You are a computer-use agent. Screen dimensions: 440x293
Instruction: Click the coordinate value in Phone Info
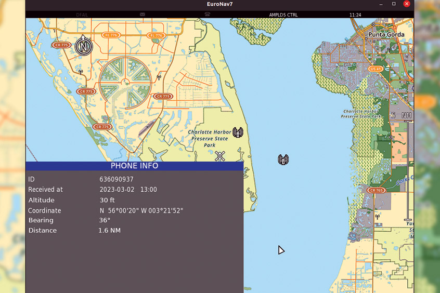141,210
